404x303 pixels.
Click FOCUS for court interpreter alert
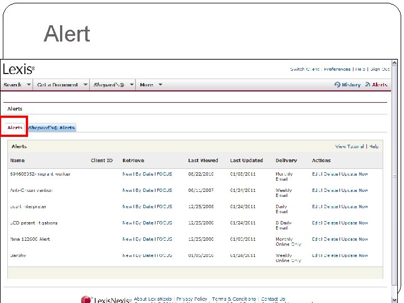coord(164,206)
